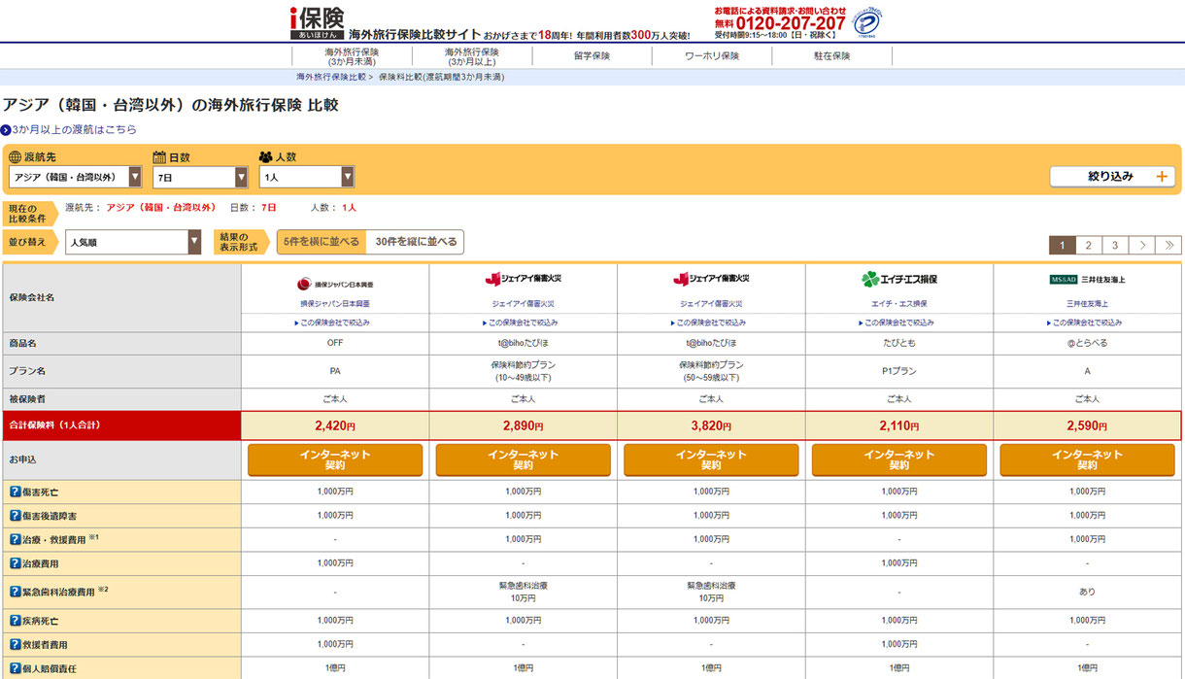
Task: Open the 並び替え sort dropdown (人気順)
Action: pyautogui.click(x=133, y=242)
